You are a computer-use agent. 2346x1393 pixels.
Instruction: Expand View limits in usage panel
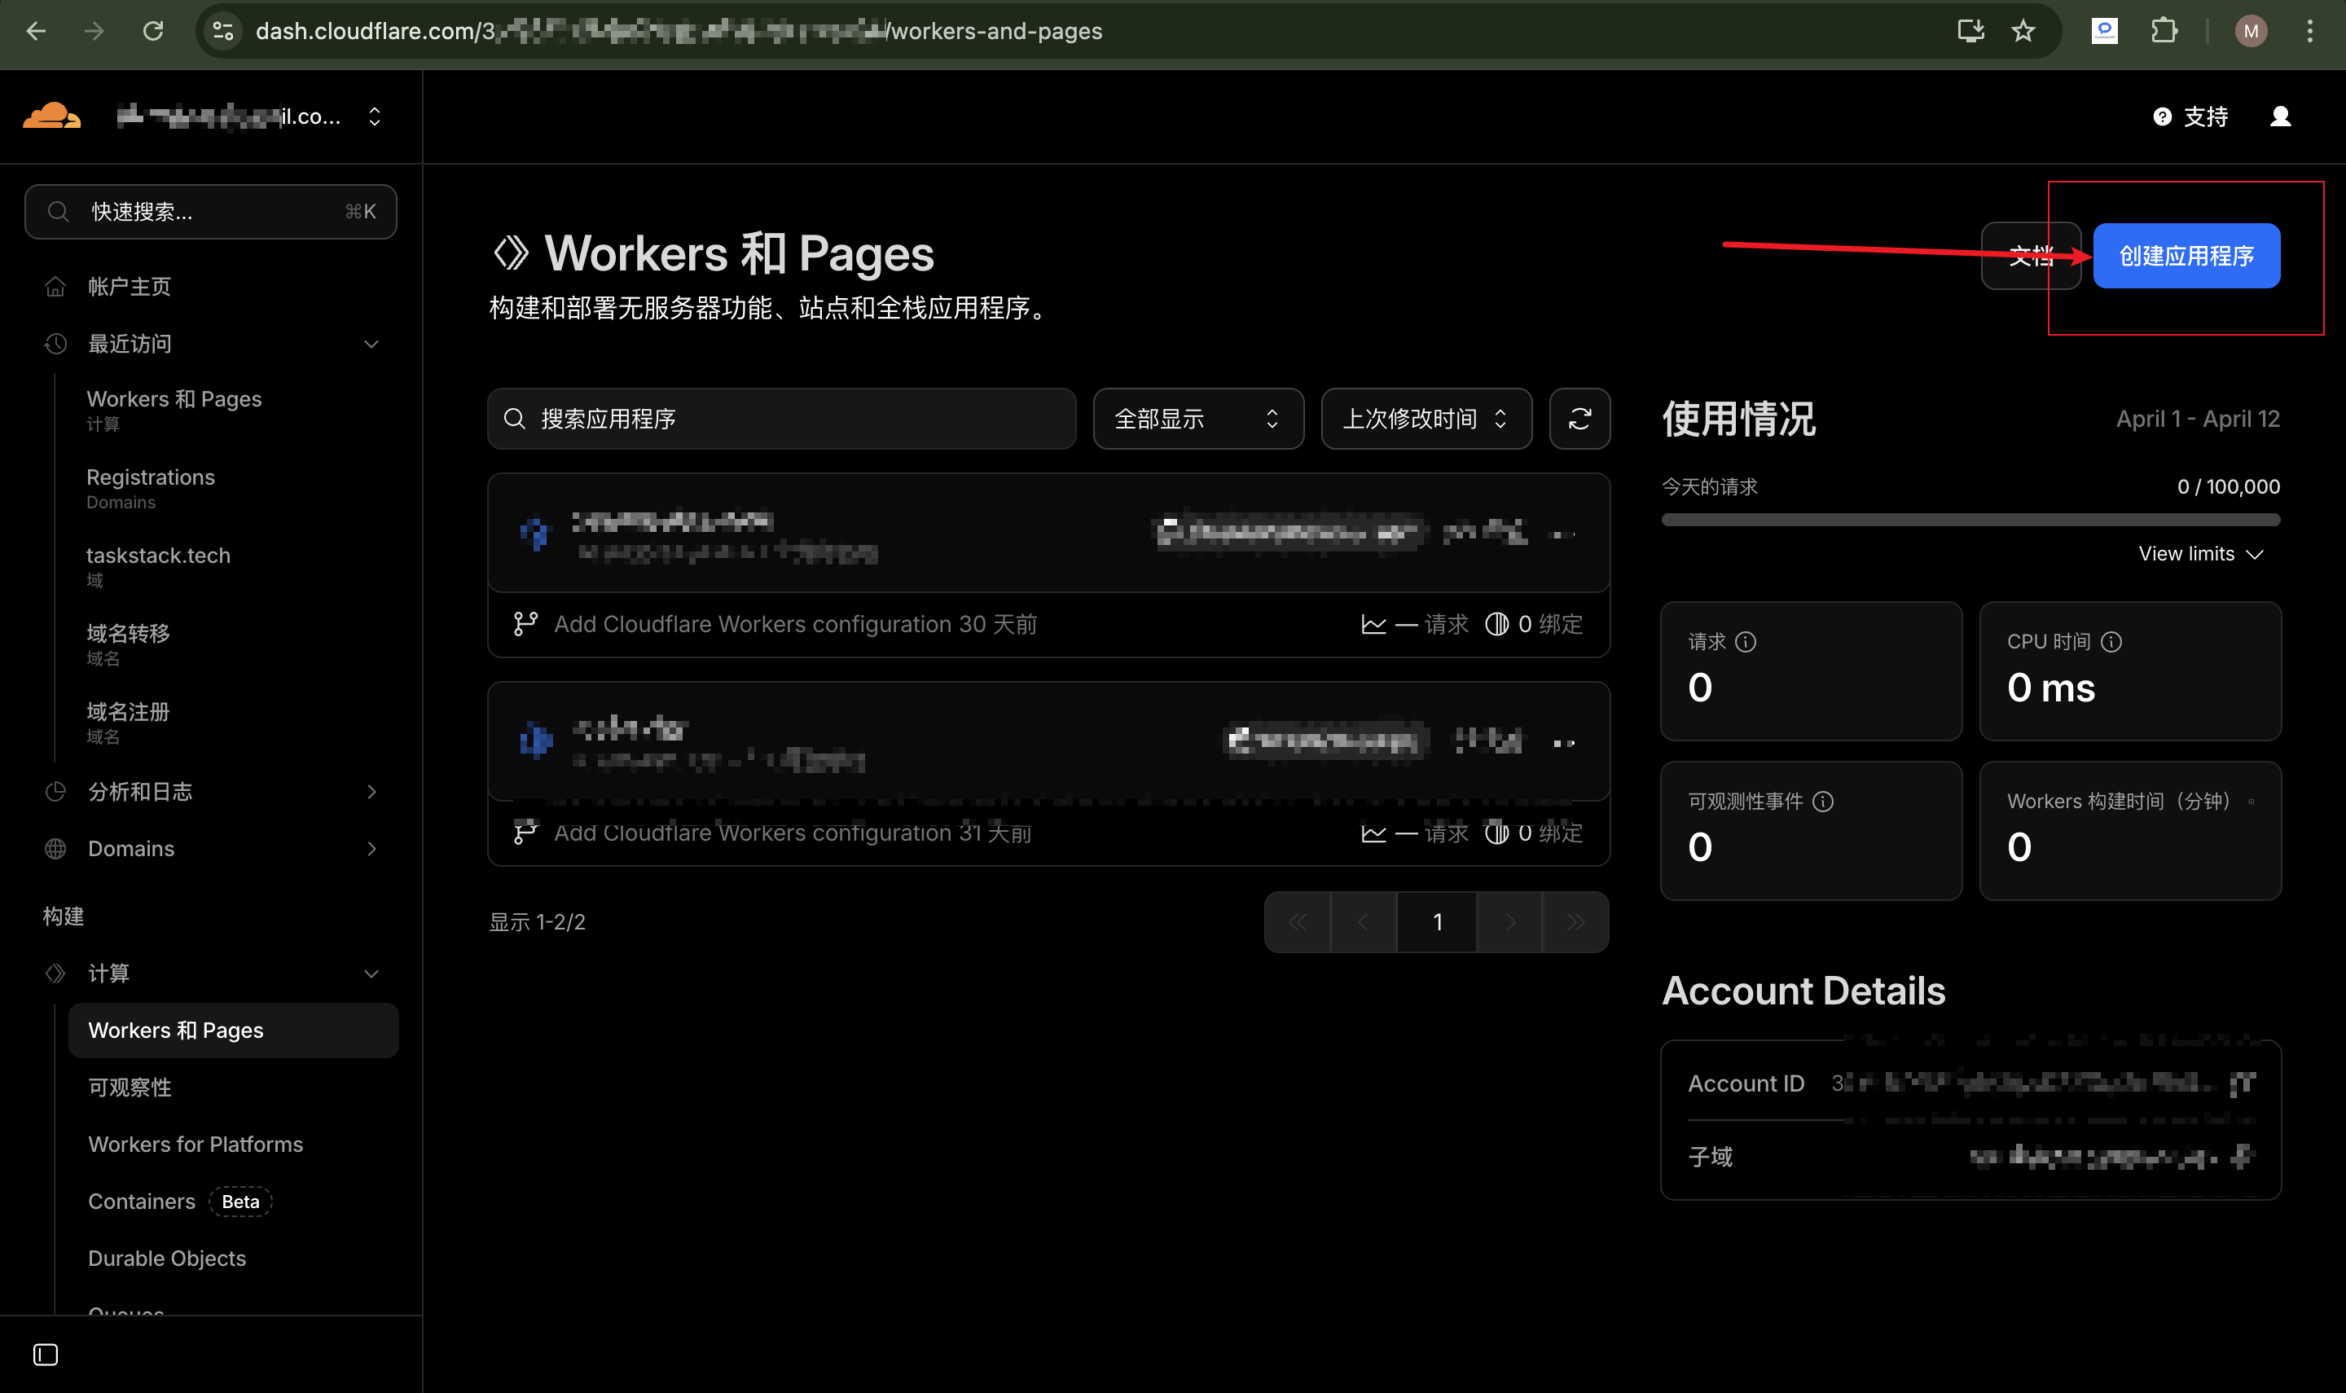[x=2200, y=553]
